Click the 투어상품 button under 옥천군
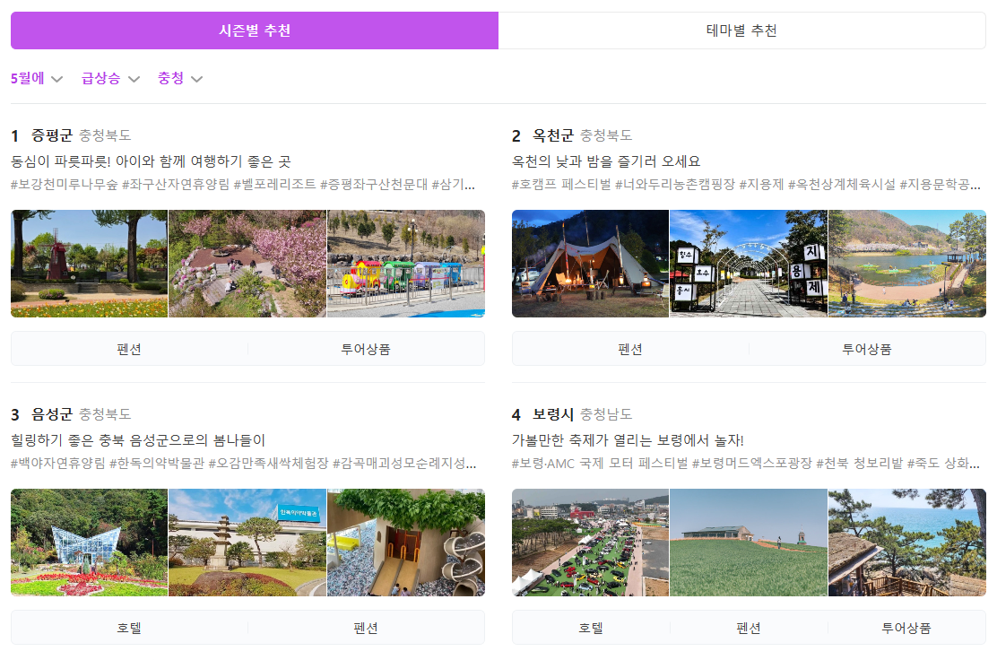Viewport: 997px width, 660px height. (867, 349)
